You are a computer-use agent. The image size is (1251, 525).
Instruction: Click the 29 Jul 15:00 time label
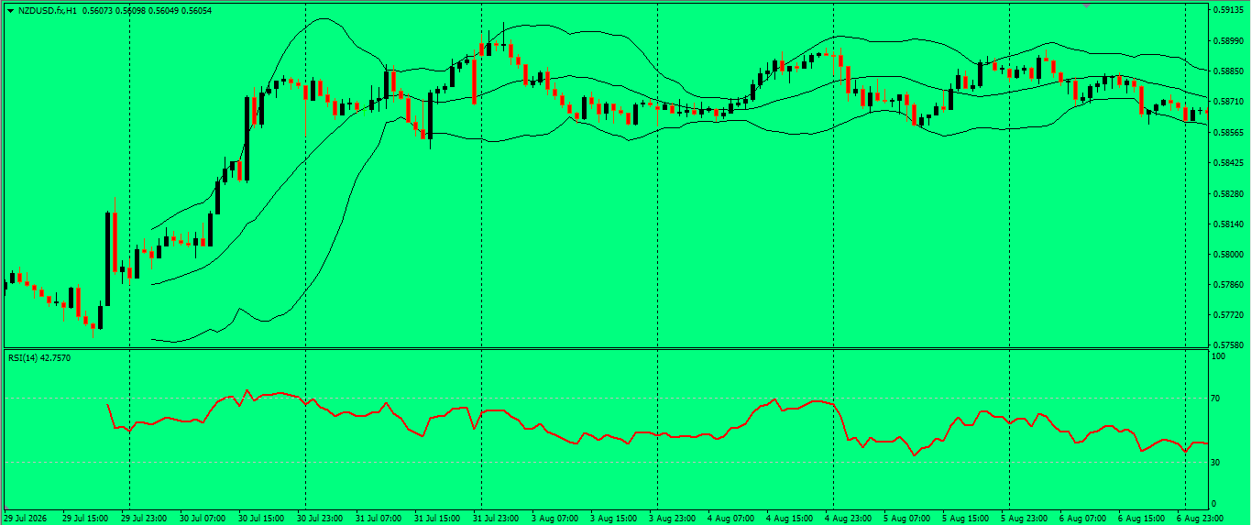click(x=84, y=518)
